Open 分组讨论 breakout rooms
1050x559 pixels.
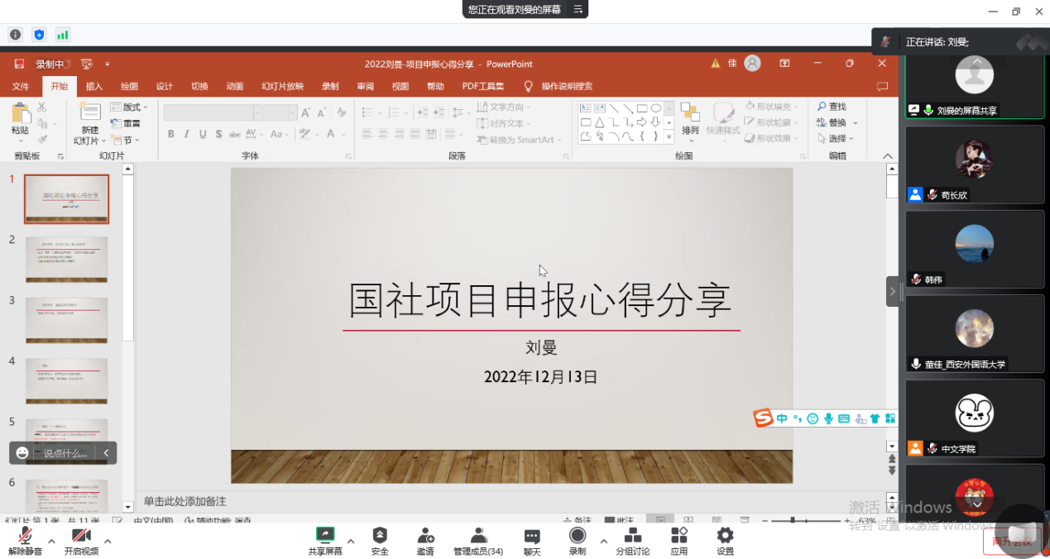point(632,536)
